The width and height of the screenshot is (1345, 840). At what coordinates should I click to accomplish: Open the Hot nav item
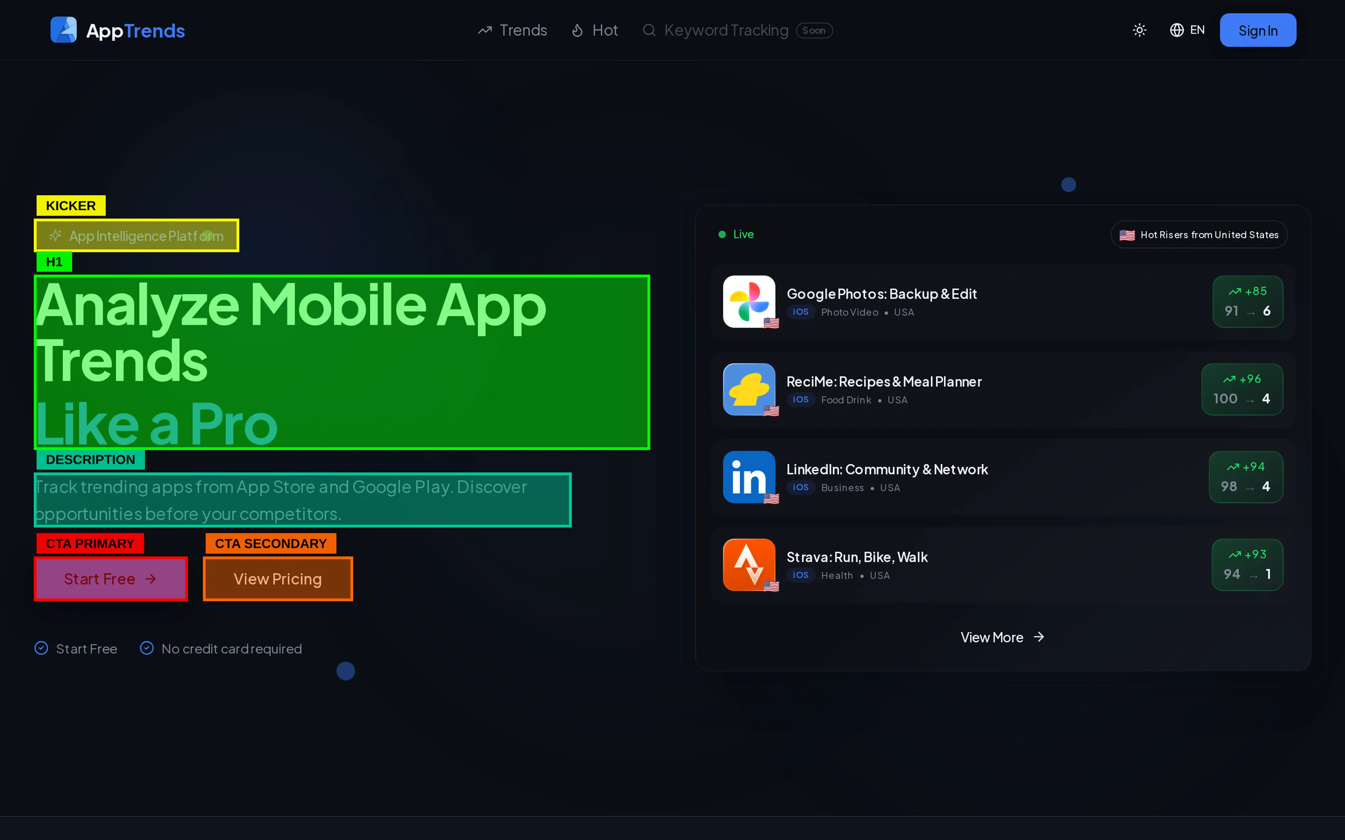pos(595,30)
